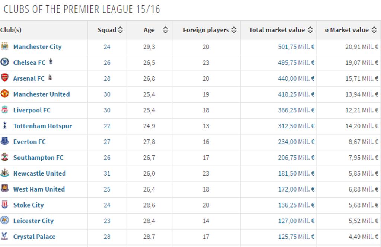Click the Liverpool FC crest icon

[4, 110]
